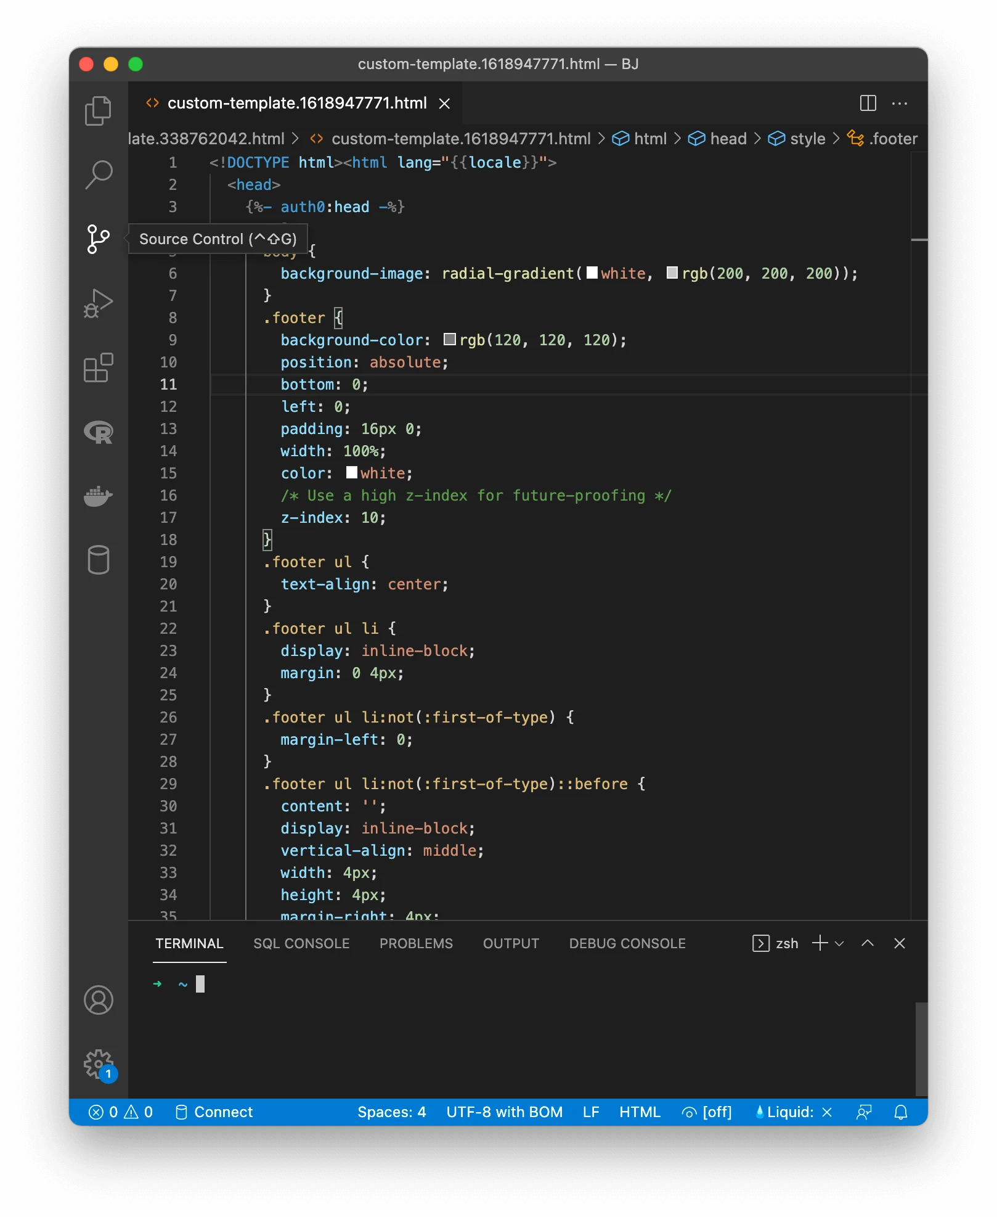The width and height of the screenshot is (997, 1217).
Task: Click the '{%- auth0:head -%}' line
Action: point(325,207)
